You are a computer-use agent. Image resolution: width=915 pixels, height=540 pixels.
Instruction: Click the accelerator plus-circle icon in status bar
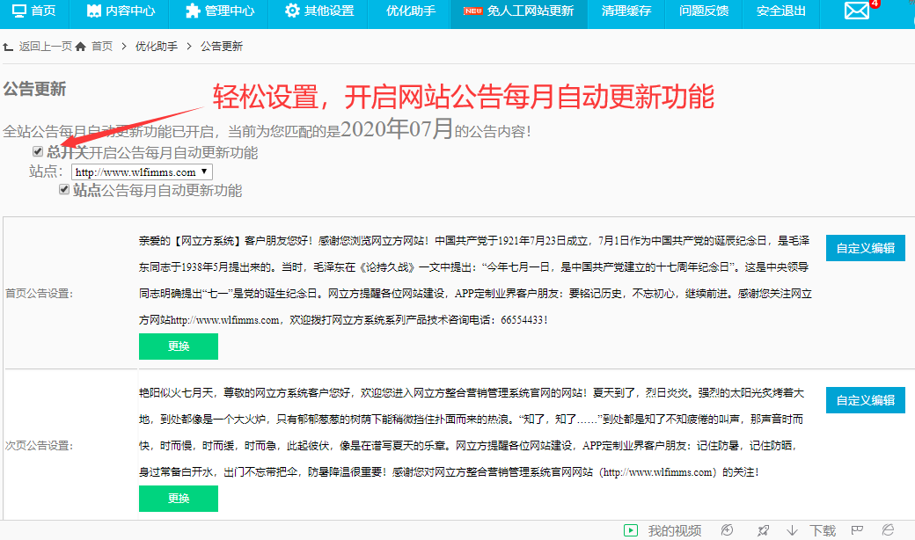(x=727, y=530)
